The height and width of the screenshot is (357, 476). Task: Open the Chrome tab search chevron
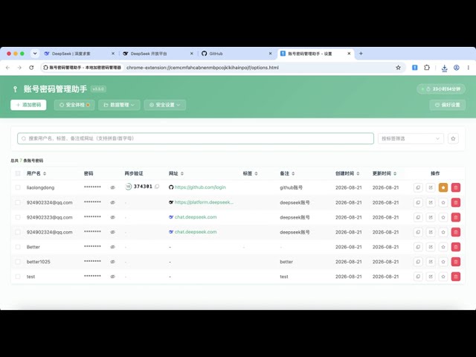coord(35,54)
